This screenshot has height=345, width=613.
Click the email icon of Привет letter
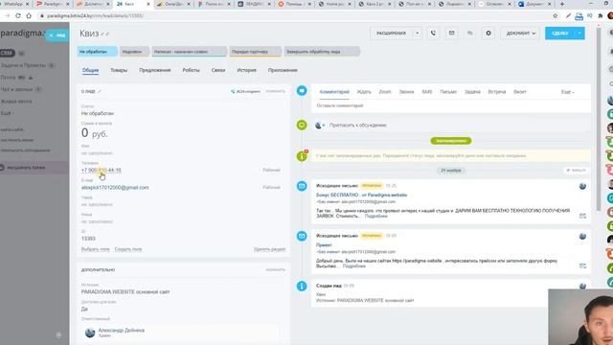(x=302, y=237)
